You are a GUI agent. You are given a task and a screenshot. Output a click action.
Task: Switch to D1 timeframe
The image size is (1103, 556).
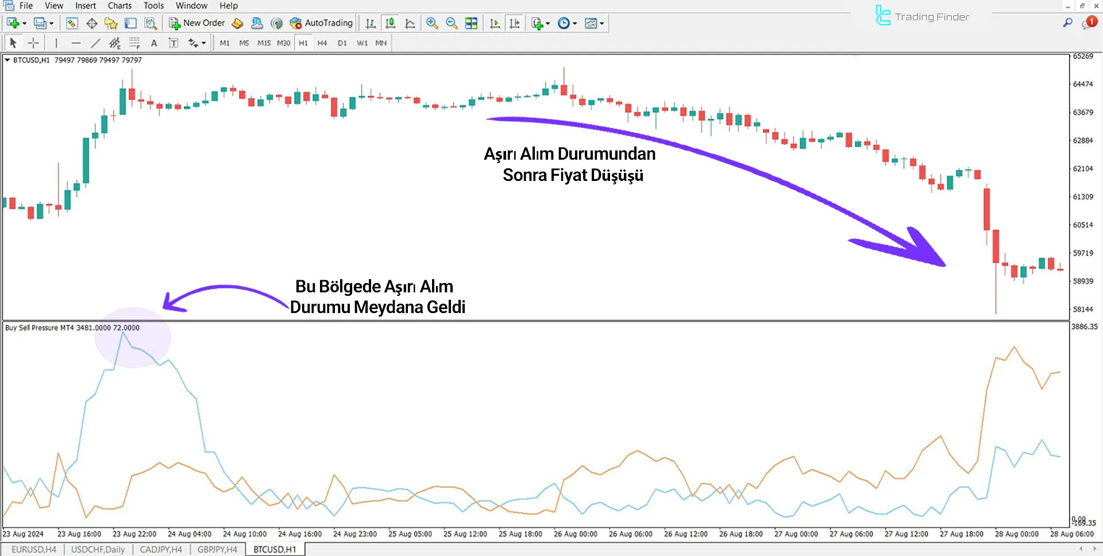click(x=342, y=43)
